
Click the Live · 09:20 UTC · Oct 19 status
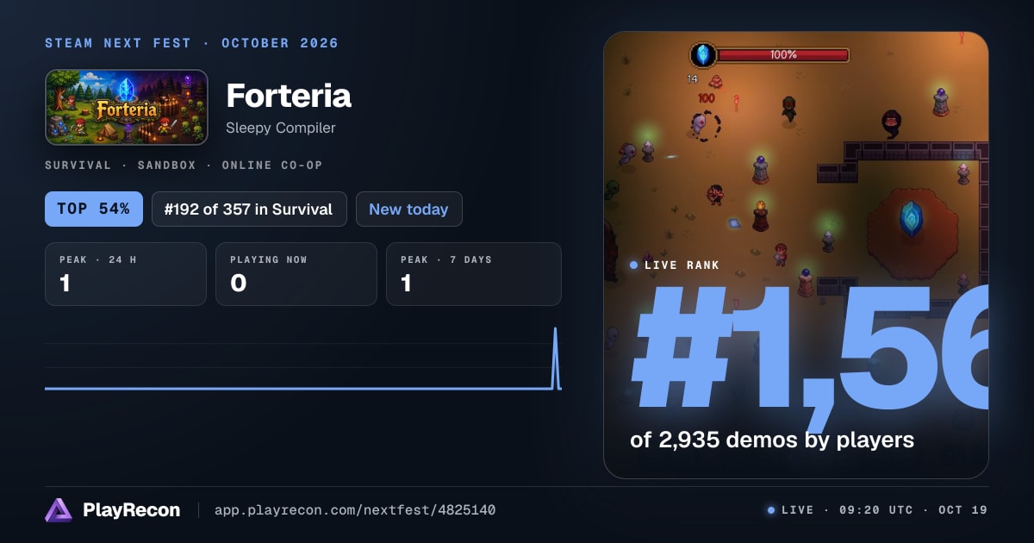pyautogui.click(x=877, y=510)
